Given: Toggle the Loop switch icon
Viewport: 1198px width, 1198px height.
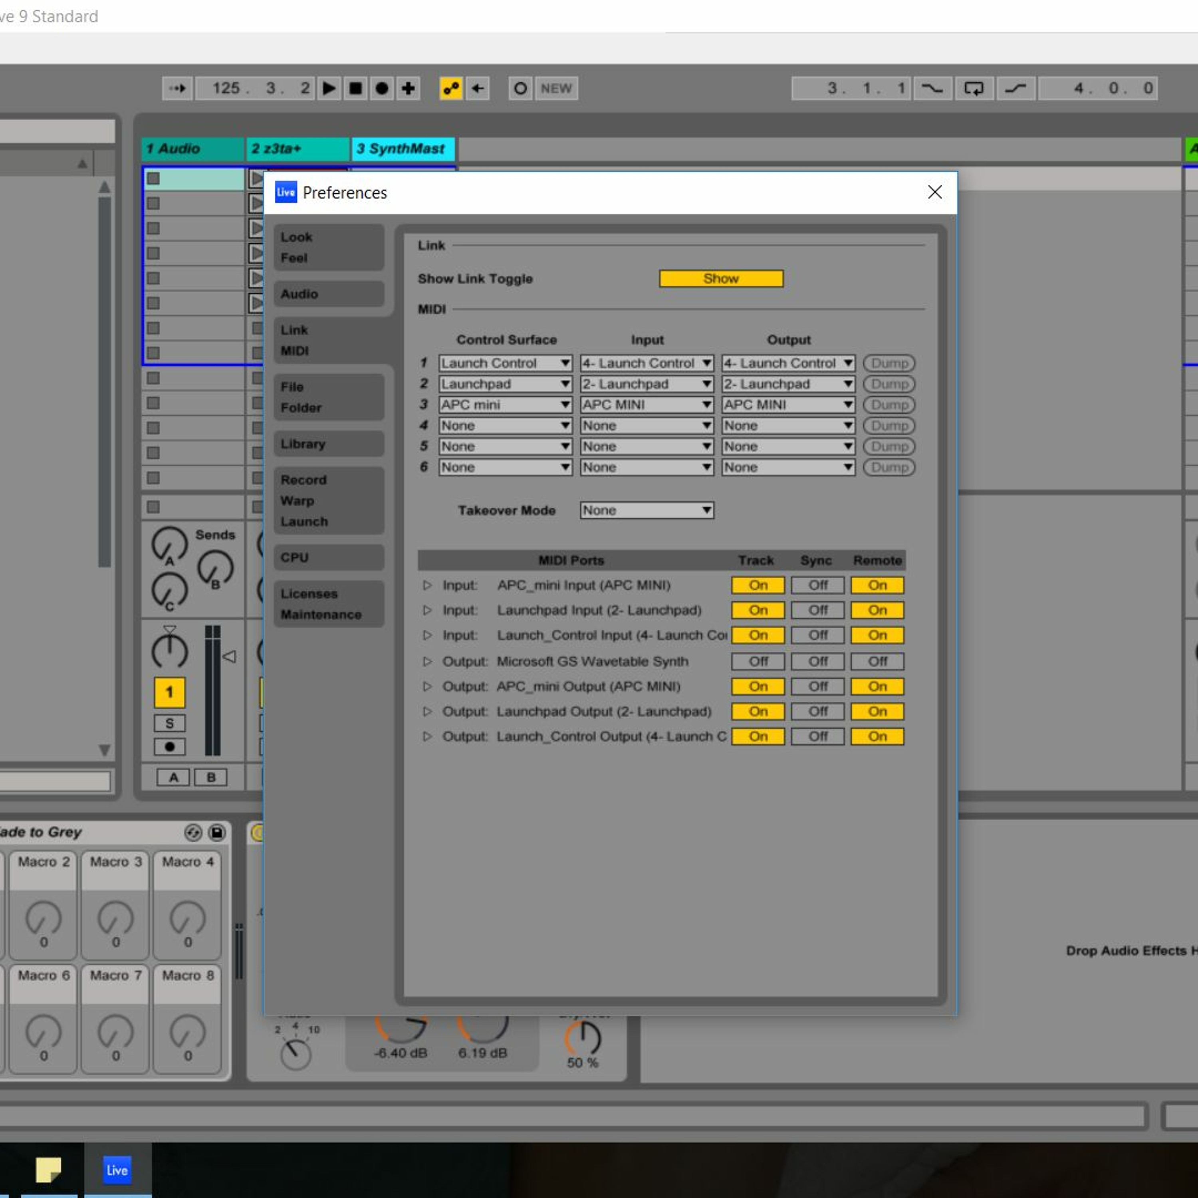Looking at the screenshot, I should [974, 88].
